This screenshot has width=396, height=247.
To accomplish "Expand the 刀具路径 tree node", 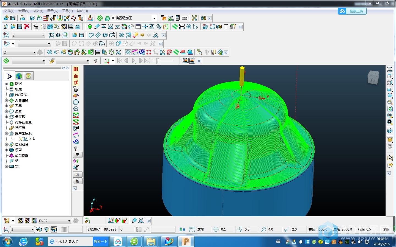I will [6, 100].
